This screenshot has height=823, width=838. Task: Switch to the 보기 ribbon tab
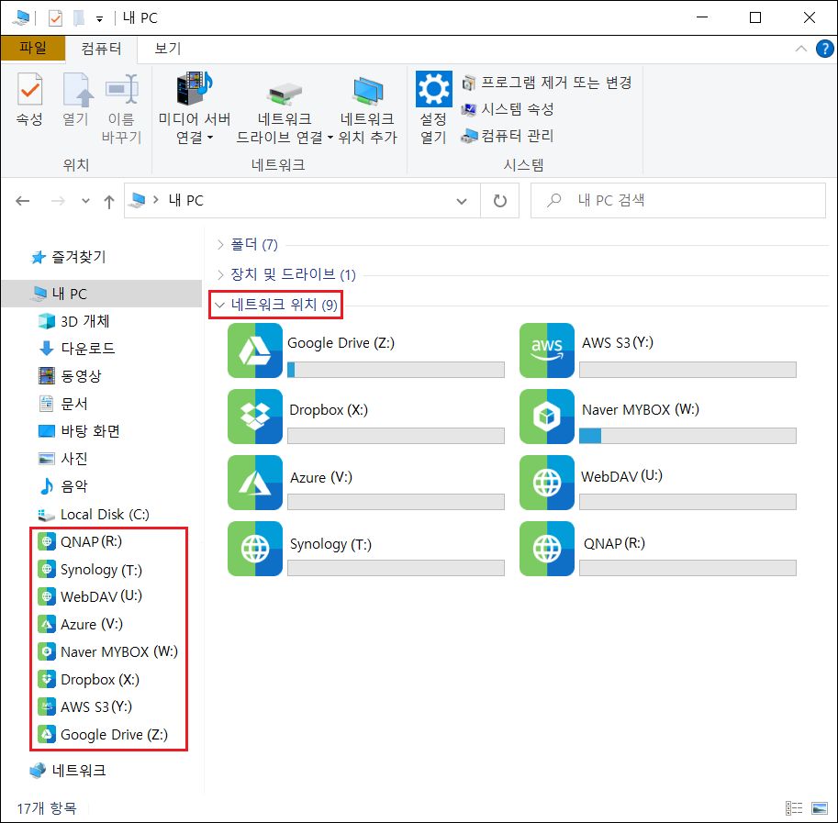coord(168,49)
